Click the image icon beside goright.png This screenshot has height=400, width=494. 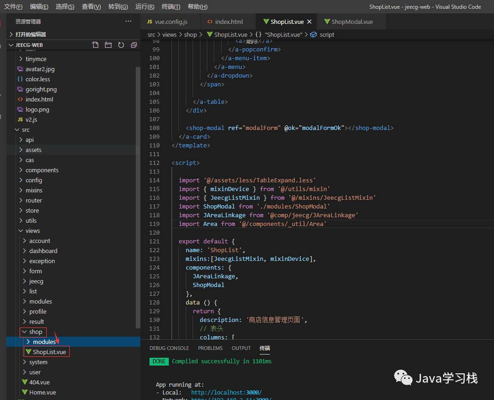click(x=20, y=89)
